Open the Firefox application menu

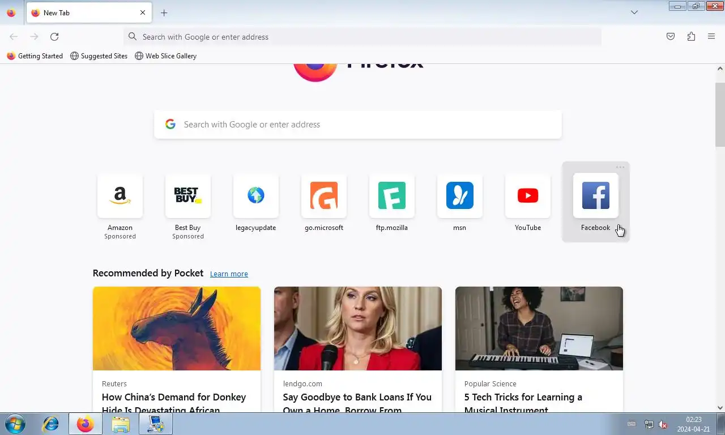(711, 37)
